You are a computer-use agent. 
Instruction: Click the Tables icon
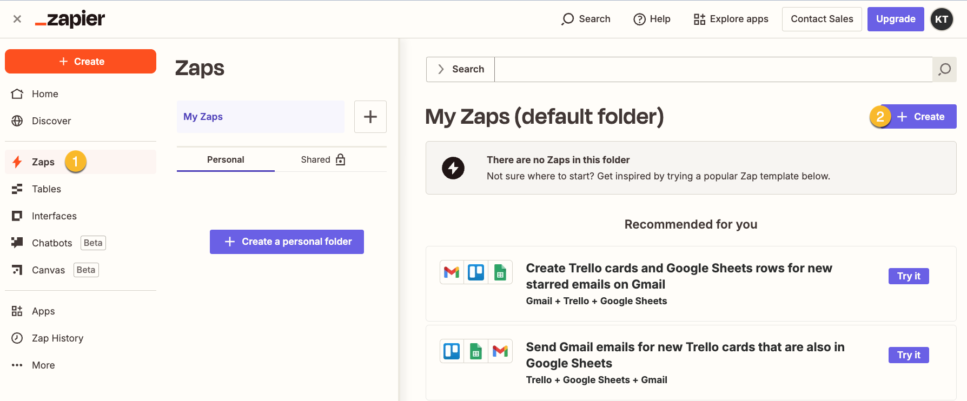tap(17, 189)
